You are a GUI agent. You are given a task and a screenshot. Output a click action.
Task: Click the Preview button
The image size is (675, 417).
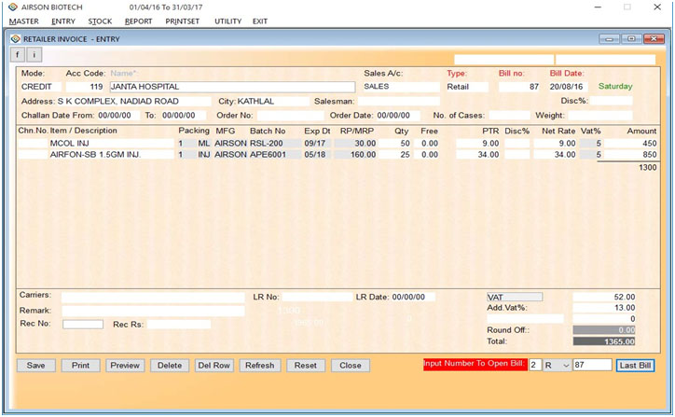pos(125,366)
